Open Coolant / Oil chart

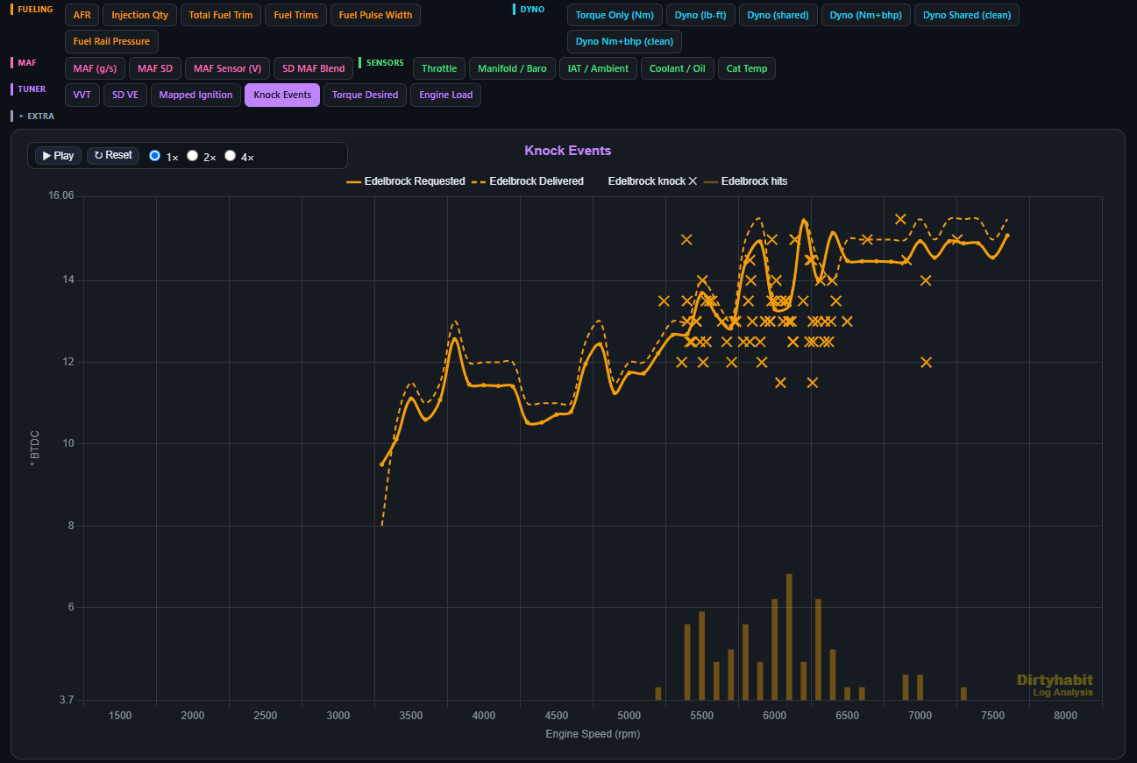tap(678, 68)
